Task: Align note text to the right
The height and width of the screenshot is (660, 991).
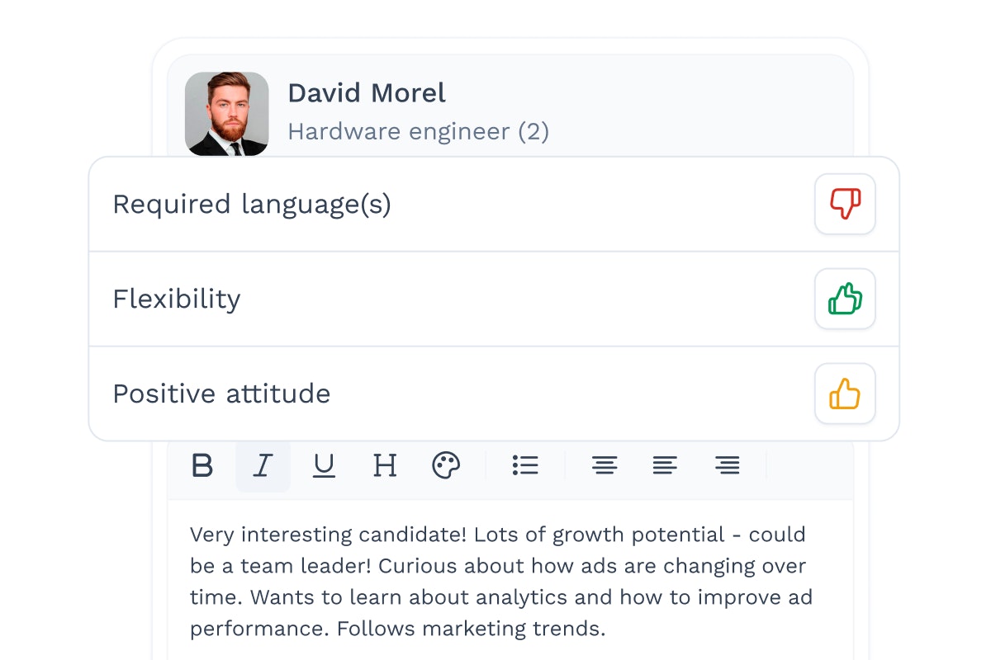Action: 727,466
